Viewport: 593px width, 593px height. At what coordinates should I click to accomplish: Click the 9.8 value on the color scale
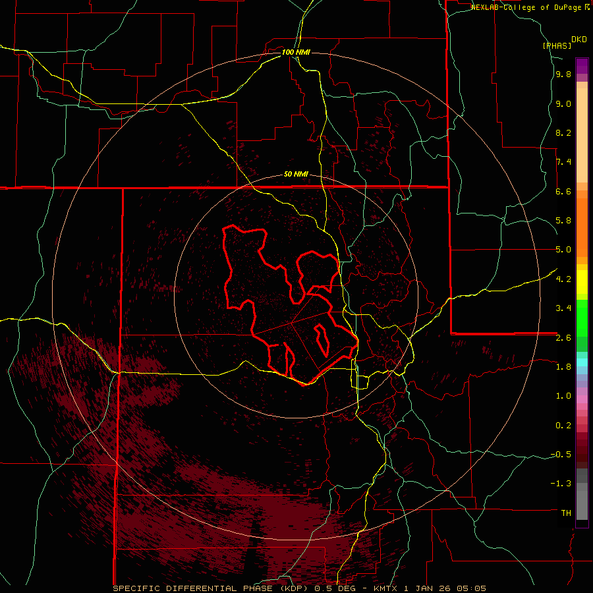pos(563,74)
